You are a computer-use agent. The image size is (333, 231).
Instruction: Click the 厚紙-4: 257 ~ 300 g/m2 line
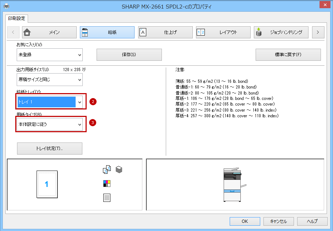(x=227, y=116)
